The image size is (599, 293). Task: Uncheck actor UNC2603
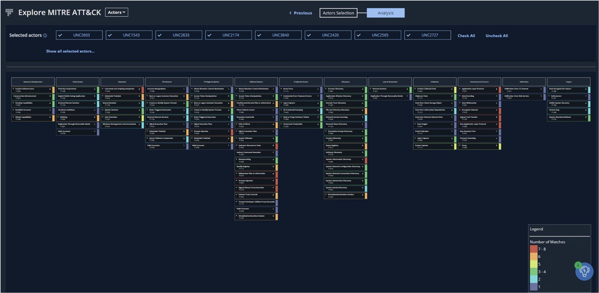pos(79,35)
